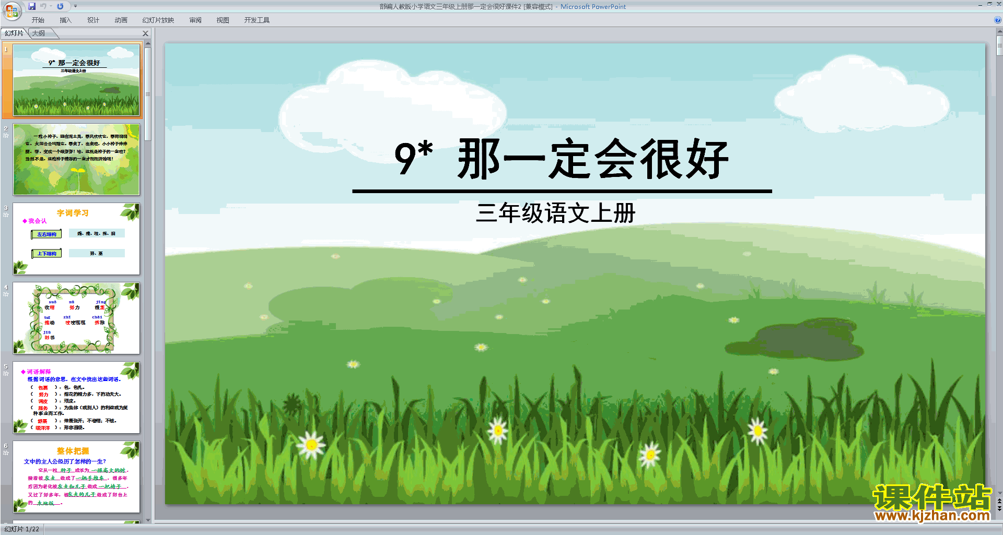The width and height of the screenshot is (1003, 535).
Task: Open the 开始 ribbon tab
Action: click(x=38, y=20)
